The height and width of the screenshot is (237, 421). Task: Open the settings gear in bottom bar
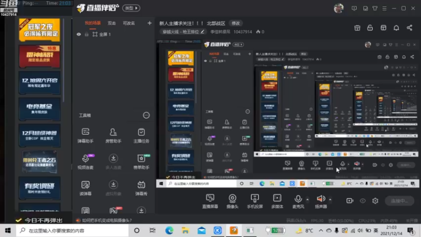coord(375,201)
